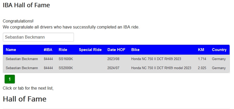Click the 2023/08 date cell
This screenshot has height=109, width=234.
click(113, 59)
